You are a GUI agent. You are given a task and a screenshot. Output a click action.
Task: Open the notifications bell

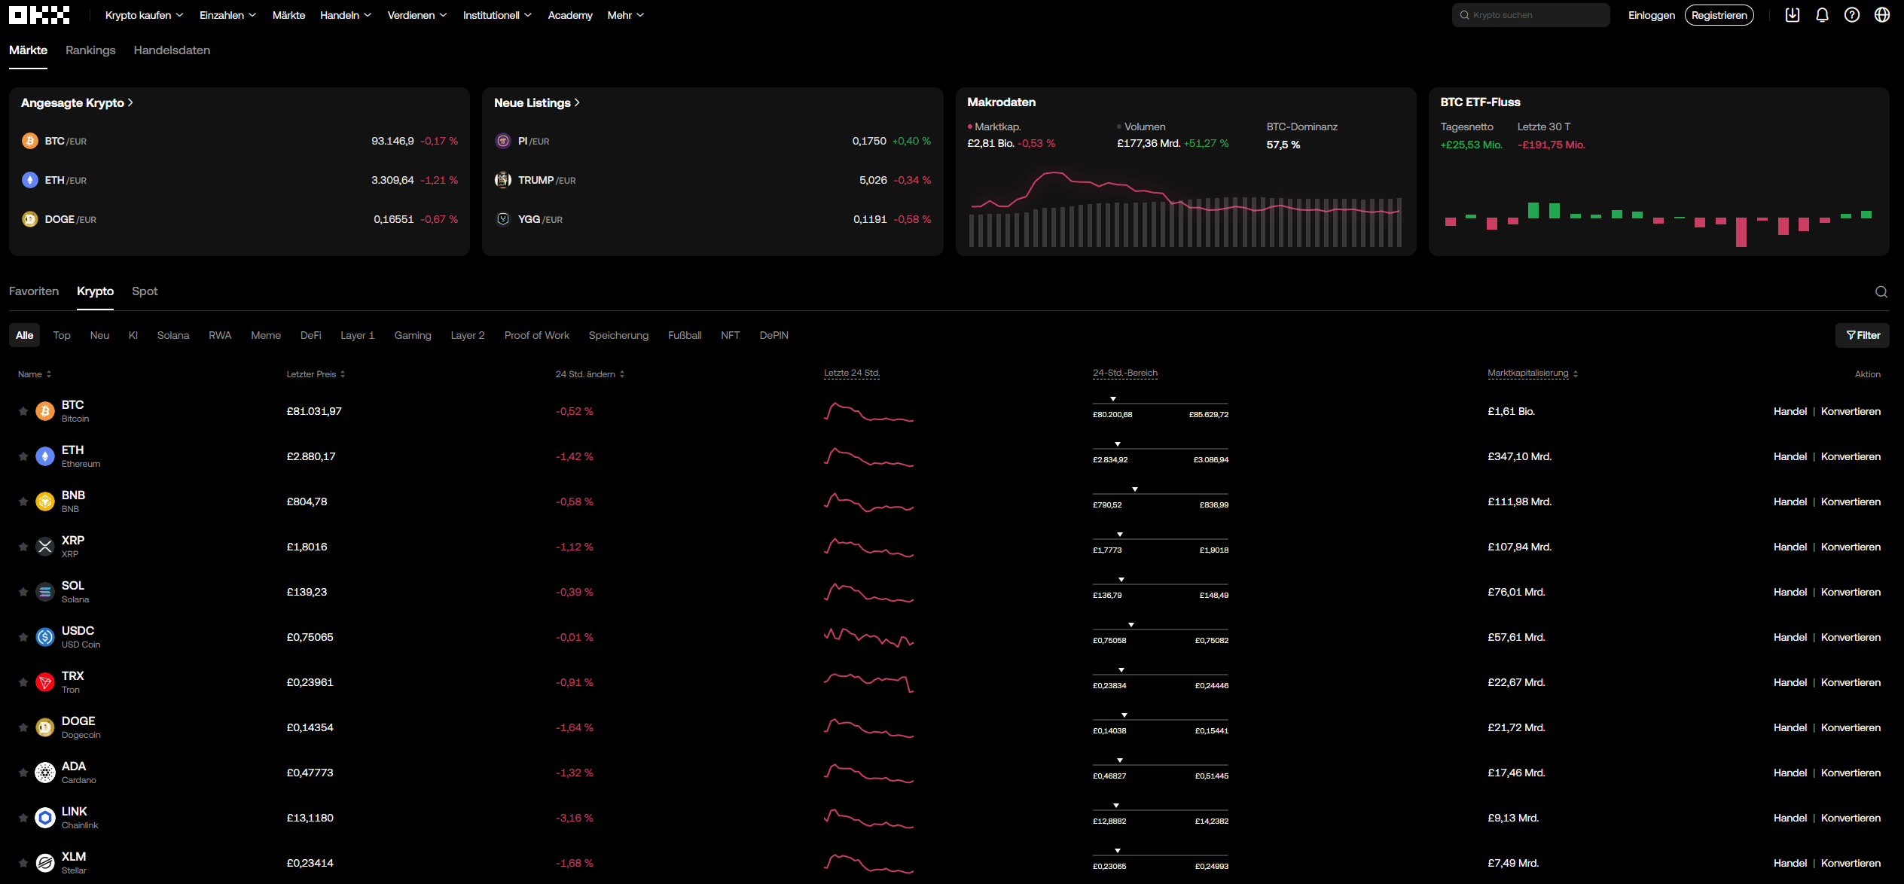[x=1822, y=15]
